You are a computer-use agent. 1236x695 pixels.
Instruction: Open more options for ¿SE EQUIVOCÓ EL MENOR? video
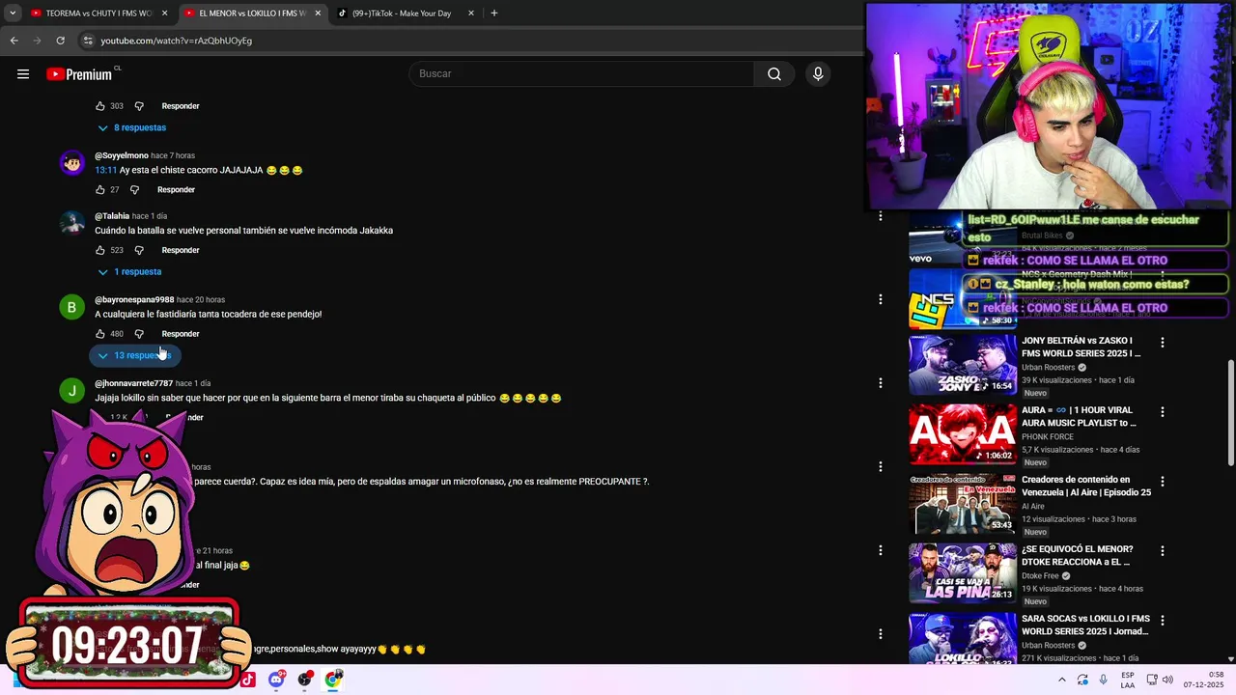pyautogui.click(x=1163, y=551)
